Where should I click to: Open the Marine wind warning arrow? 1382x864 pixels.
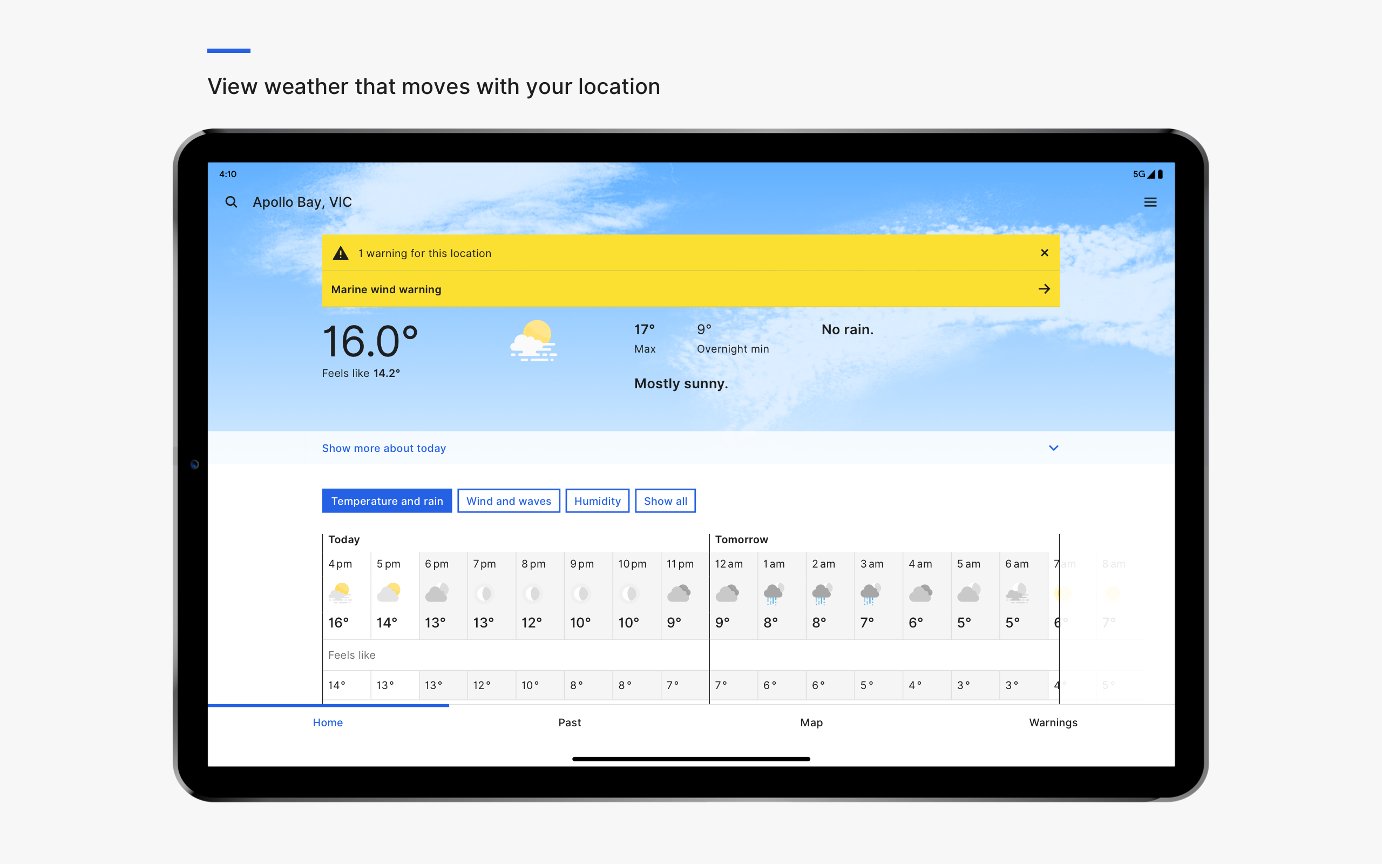coord(1044,289)
